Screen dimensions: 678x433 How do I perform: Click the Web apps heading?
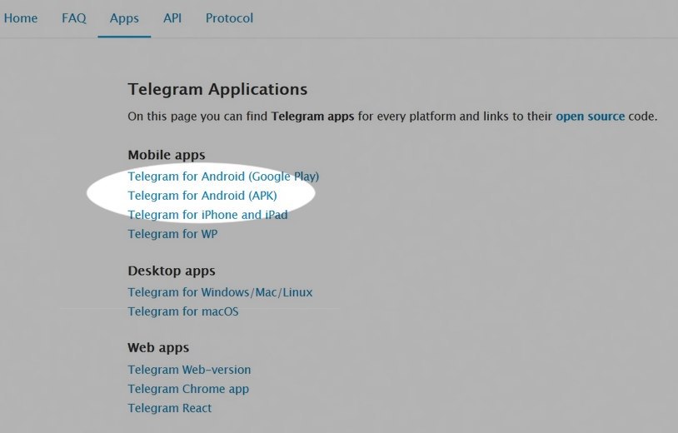[158, 348]
